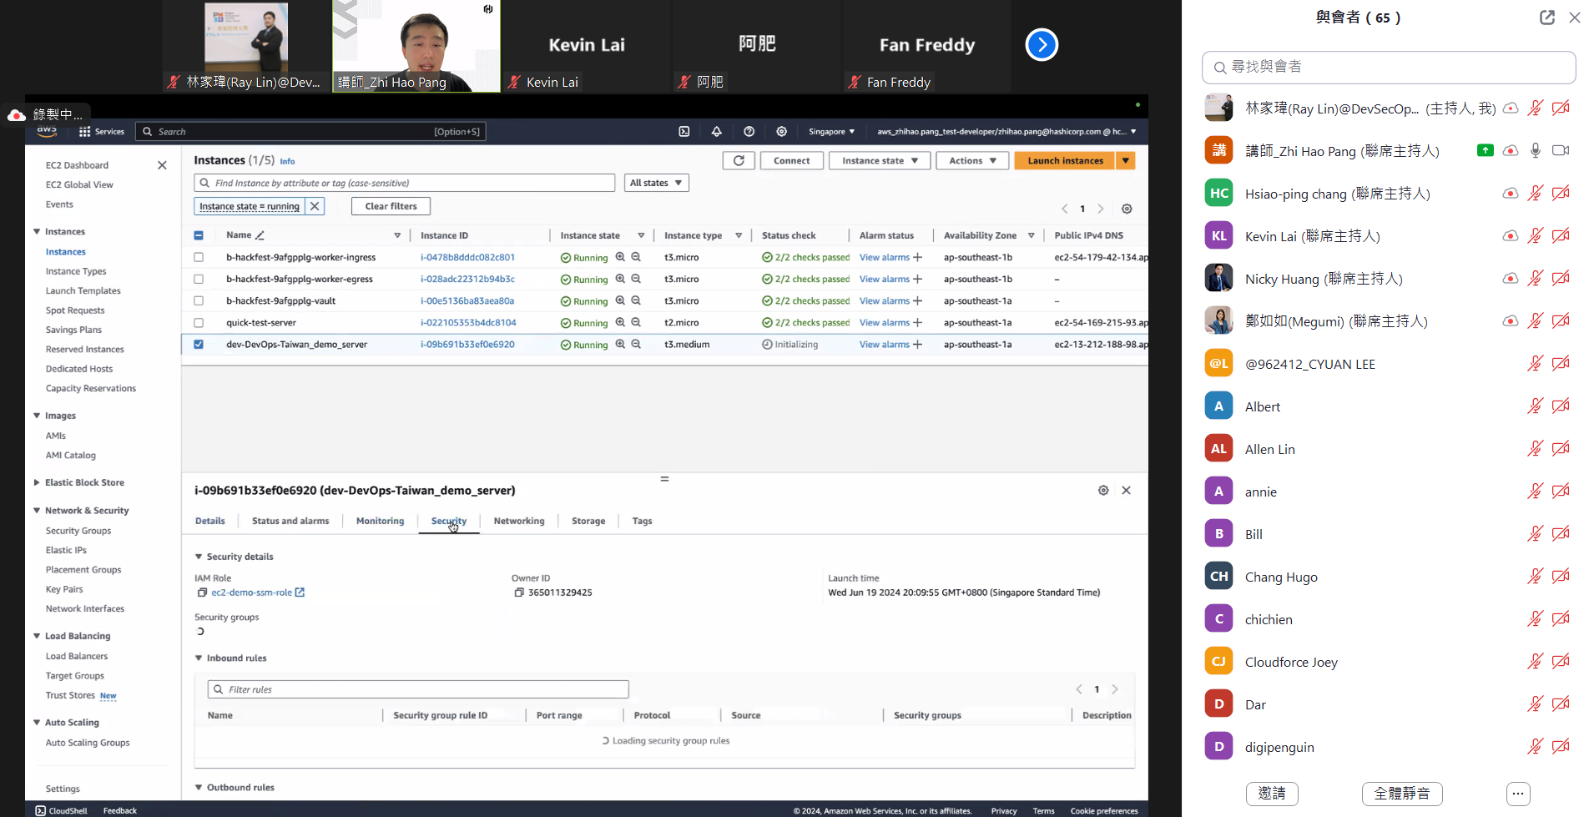1584x817 pixels.
Task: Check the quick-test-server row checkbox
Action: point(199,323)
